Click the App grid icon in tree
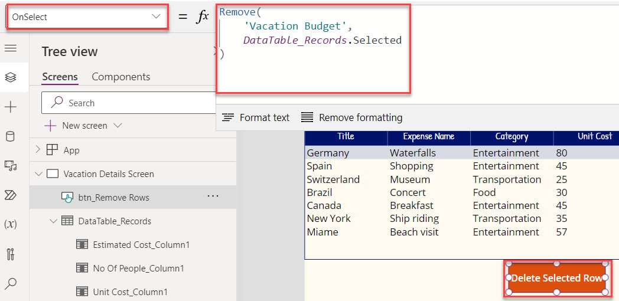This screenshot has width=619, height=301. [52, 150]
